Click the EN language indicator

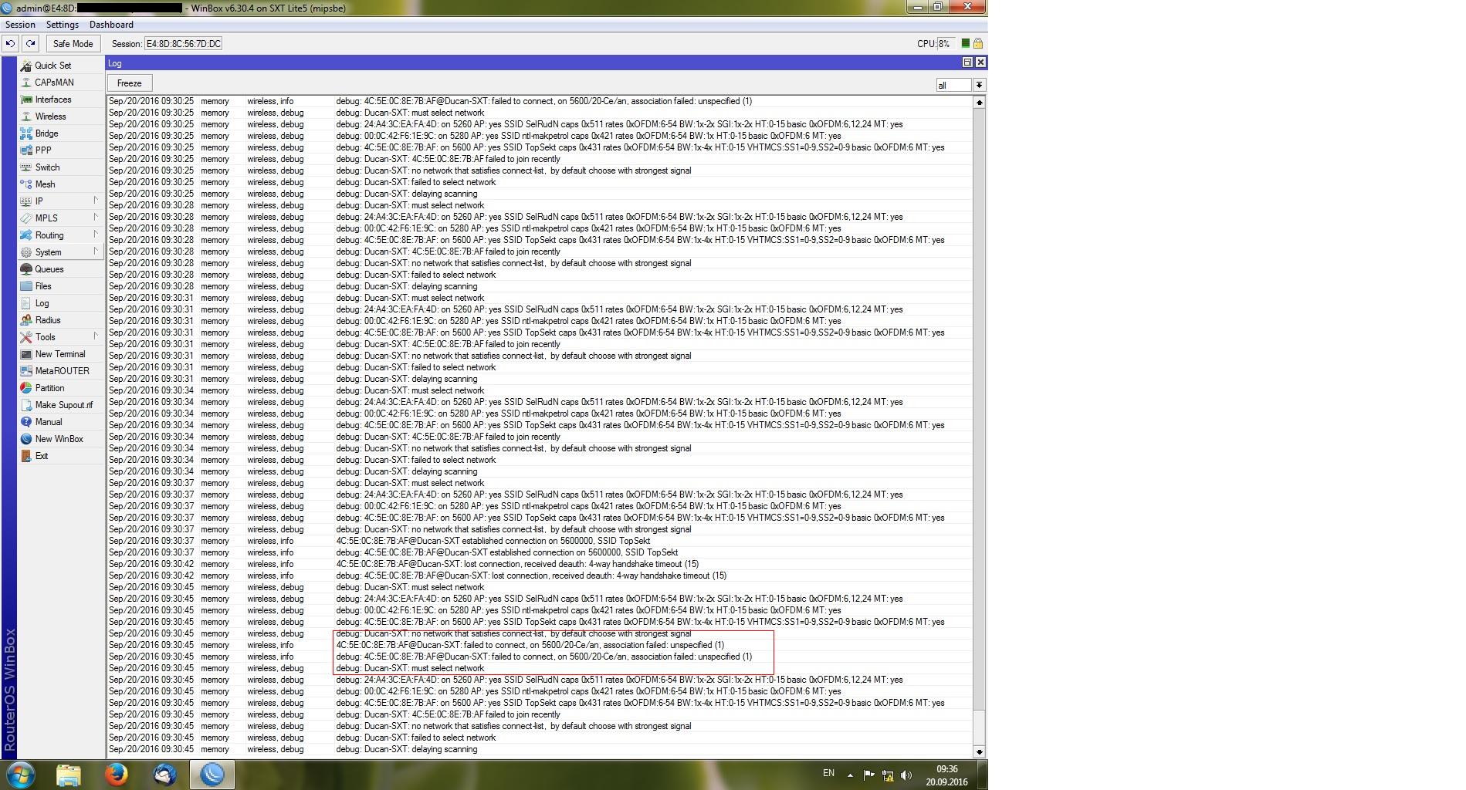point(828,773)
